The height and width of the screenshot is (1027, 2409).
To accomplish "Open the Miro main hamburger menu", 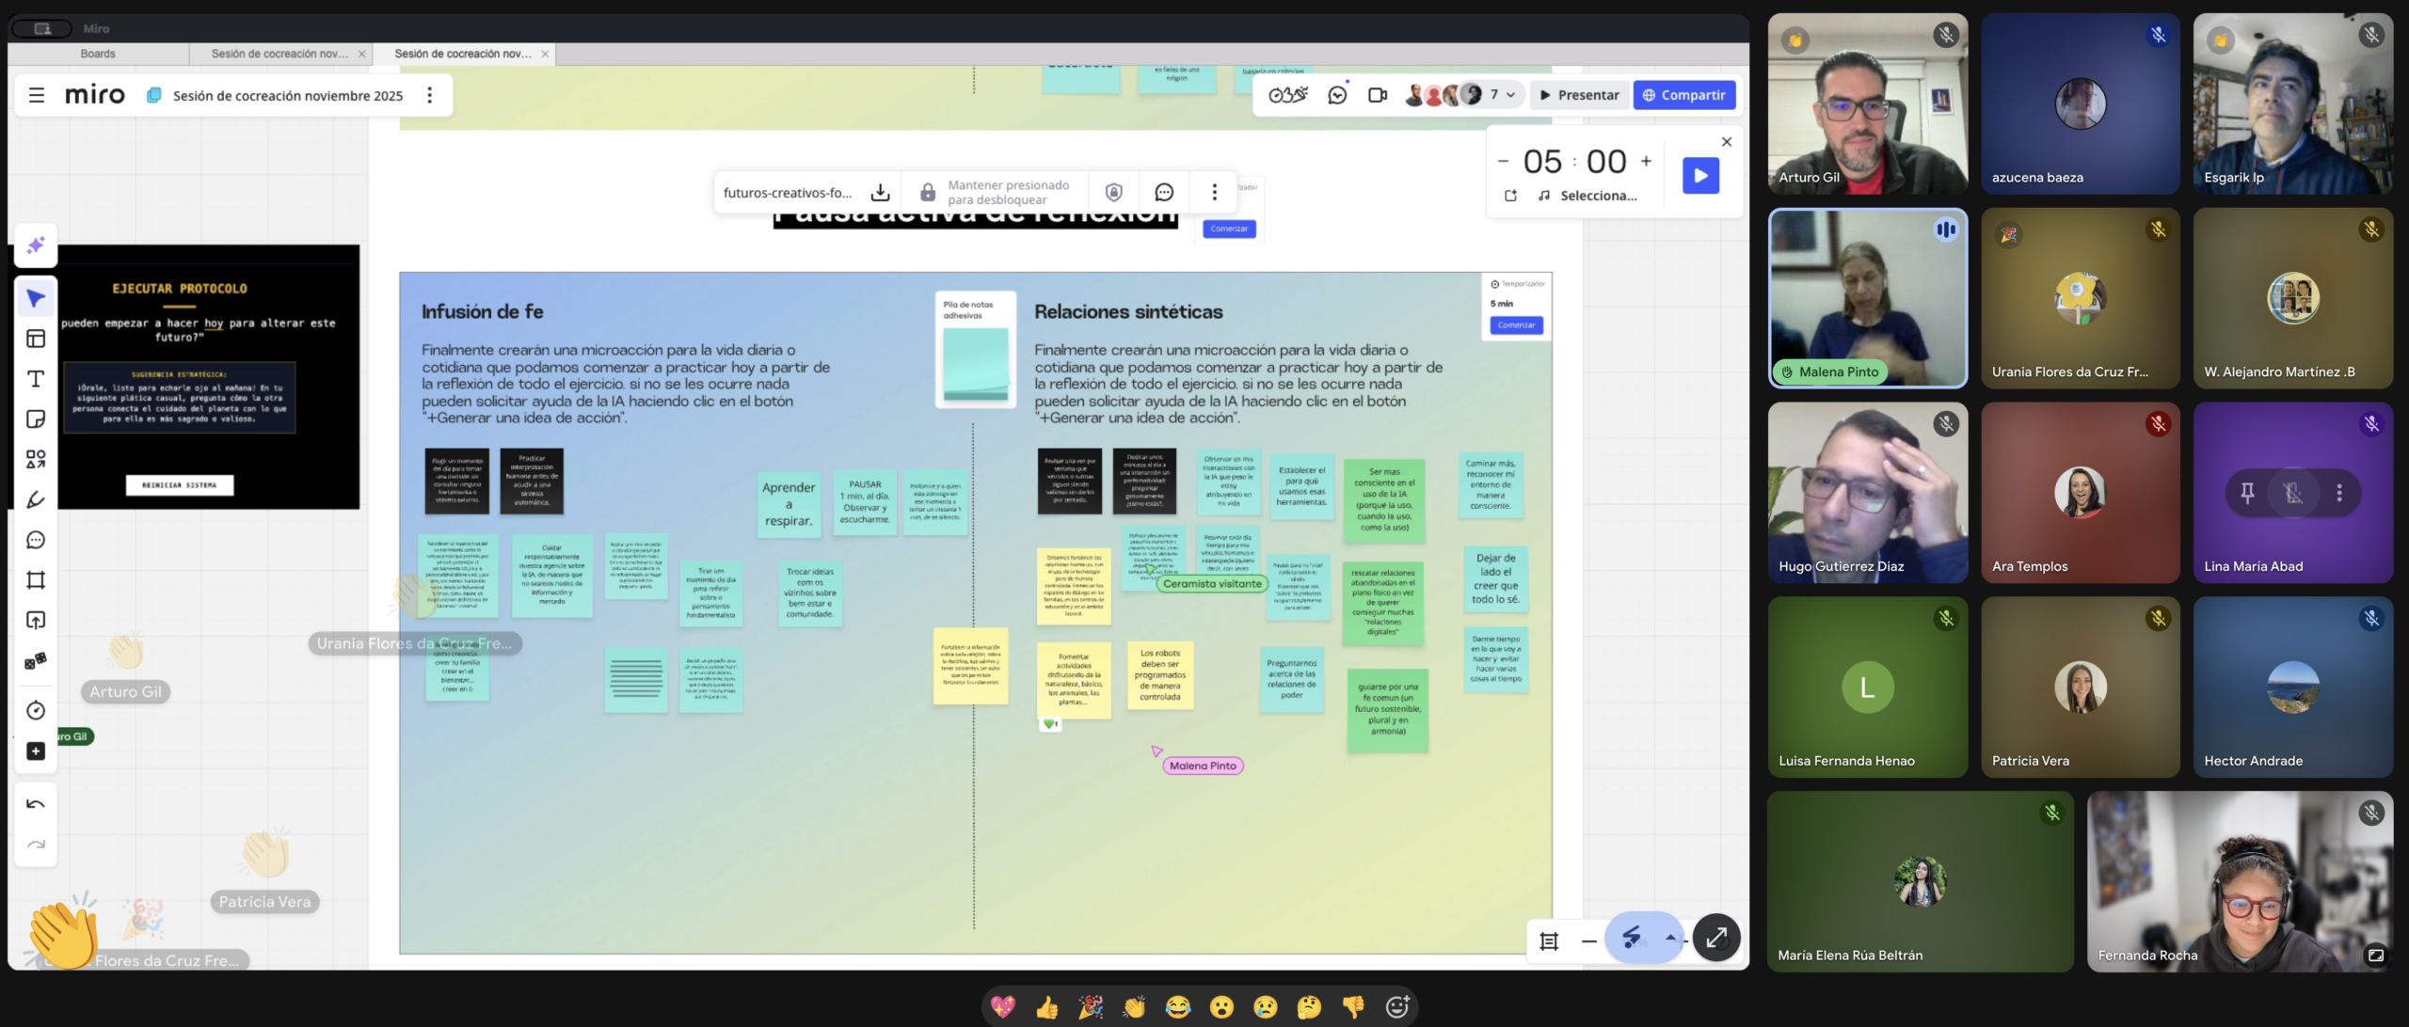I will click(37, 95).
